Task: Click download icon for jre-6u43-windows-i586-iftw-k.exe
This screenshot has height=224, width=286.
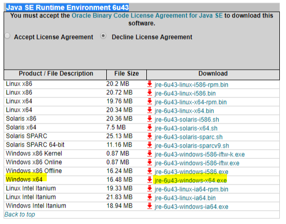Action: (149, 154)
